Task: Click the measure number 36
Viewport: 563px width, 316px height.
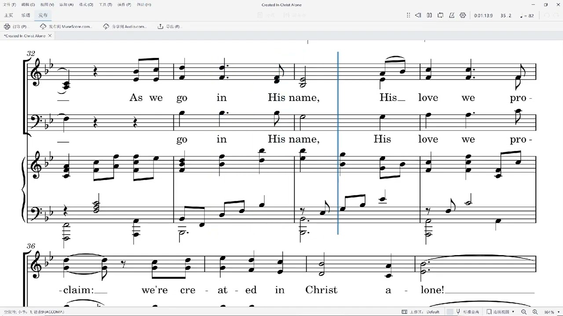Action: (x=31, y=246)
